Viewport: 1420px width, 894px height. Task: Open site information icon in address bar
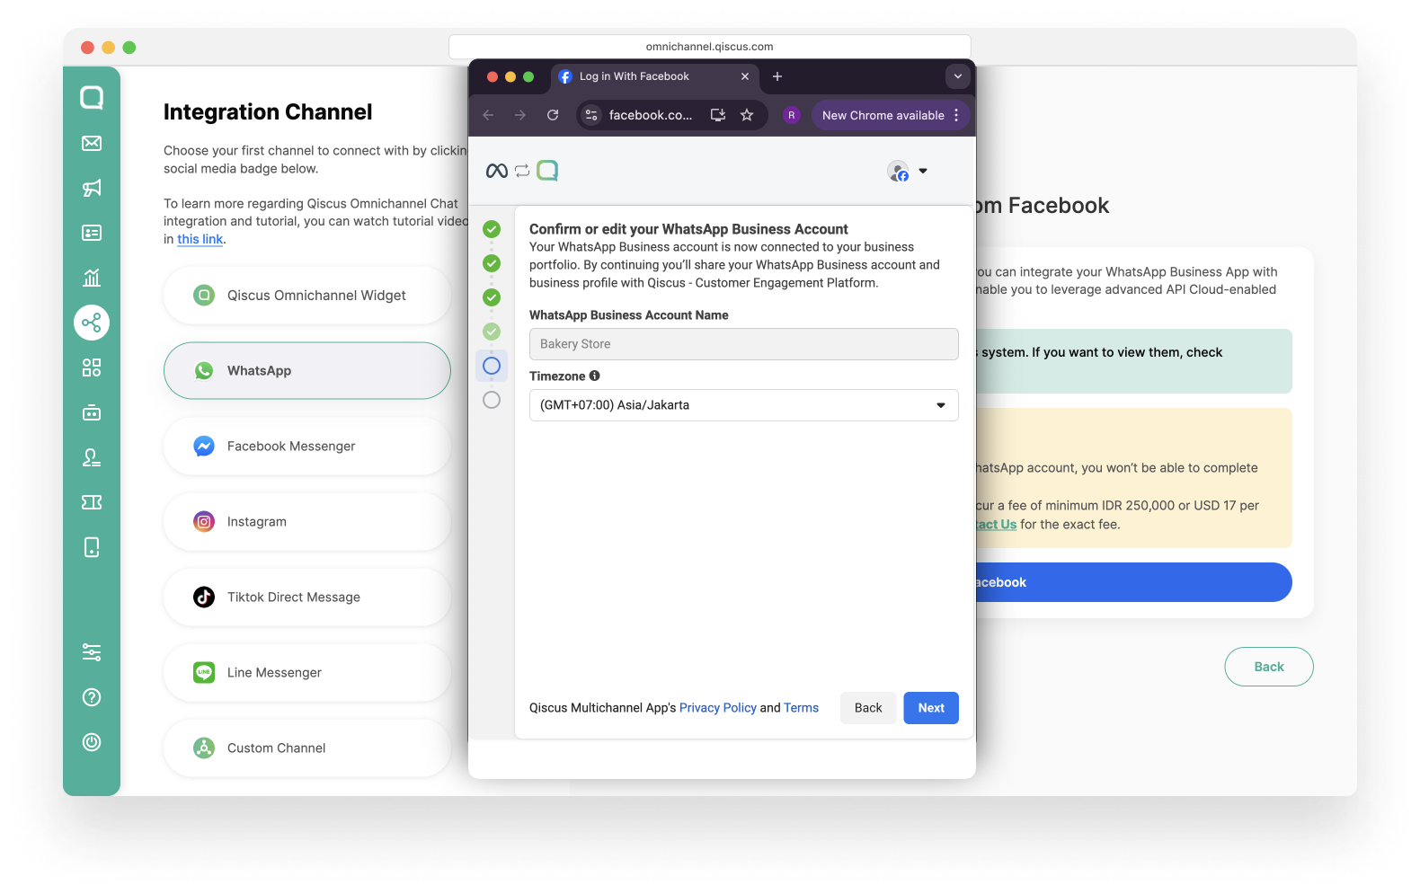[591, 115]
